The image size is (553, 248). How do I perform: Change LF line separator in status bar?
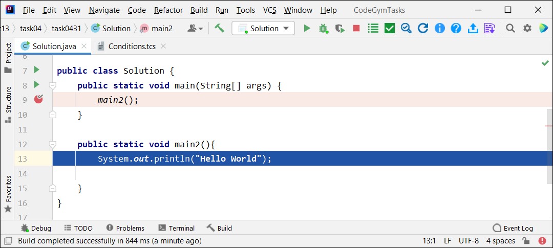click(447, 241)
